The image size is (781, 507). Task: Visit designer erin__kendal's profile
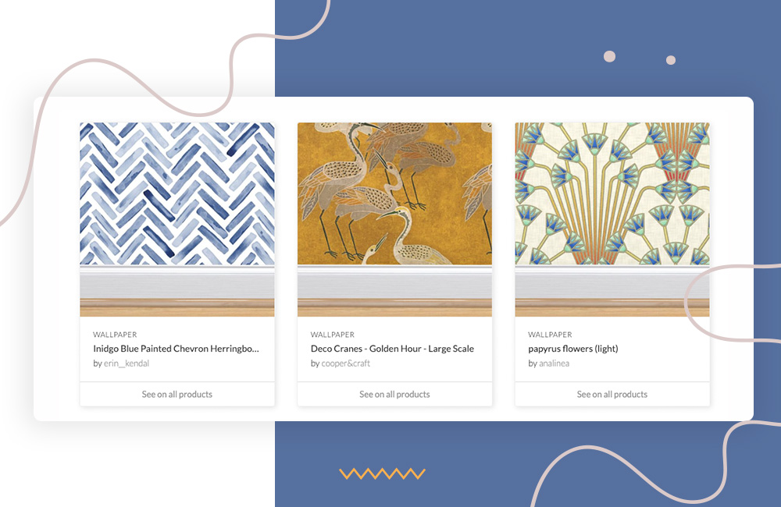click(127, 363)
